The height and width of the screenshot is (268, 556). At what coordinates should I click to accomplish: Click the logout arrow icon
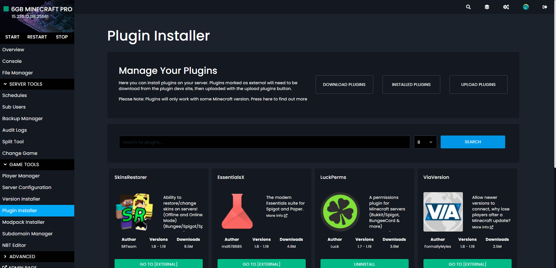(545, 7)
